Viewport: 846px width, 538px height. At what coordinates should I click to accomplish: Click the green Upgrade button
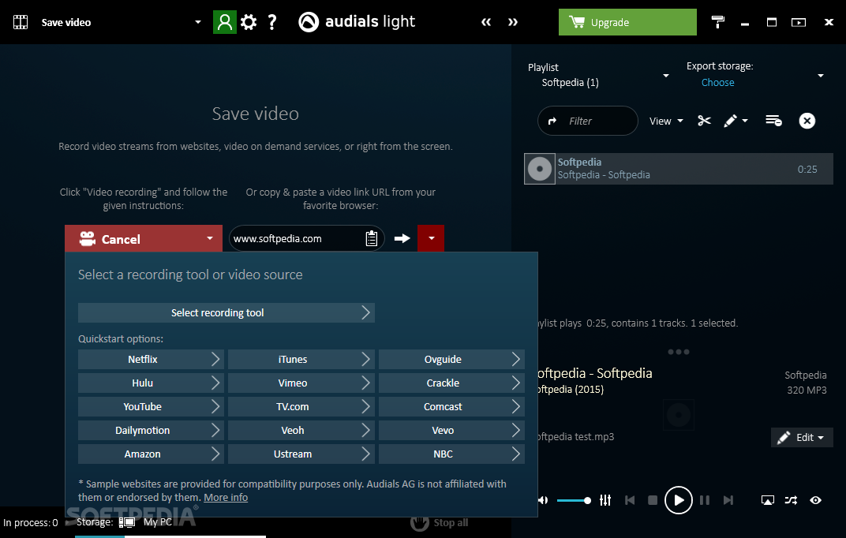coord(627,22)
